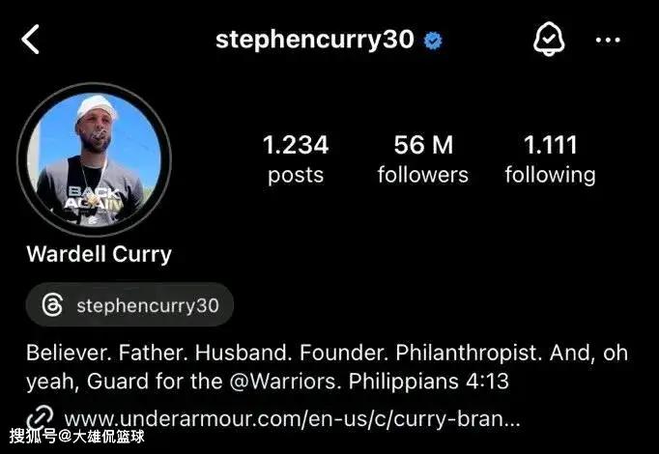This screenshot has height=454, width=659.
Task: Click the chain link icon
Action: pos(40,417)
